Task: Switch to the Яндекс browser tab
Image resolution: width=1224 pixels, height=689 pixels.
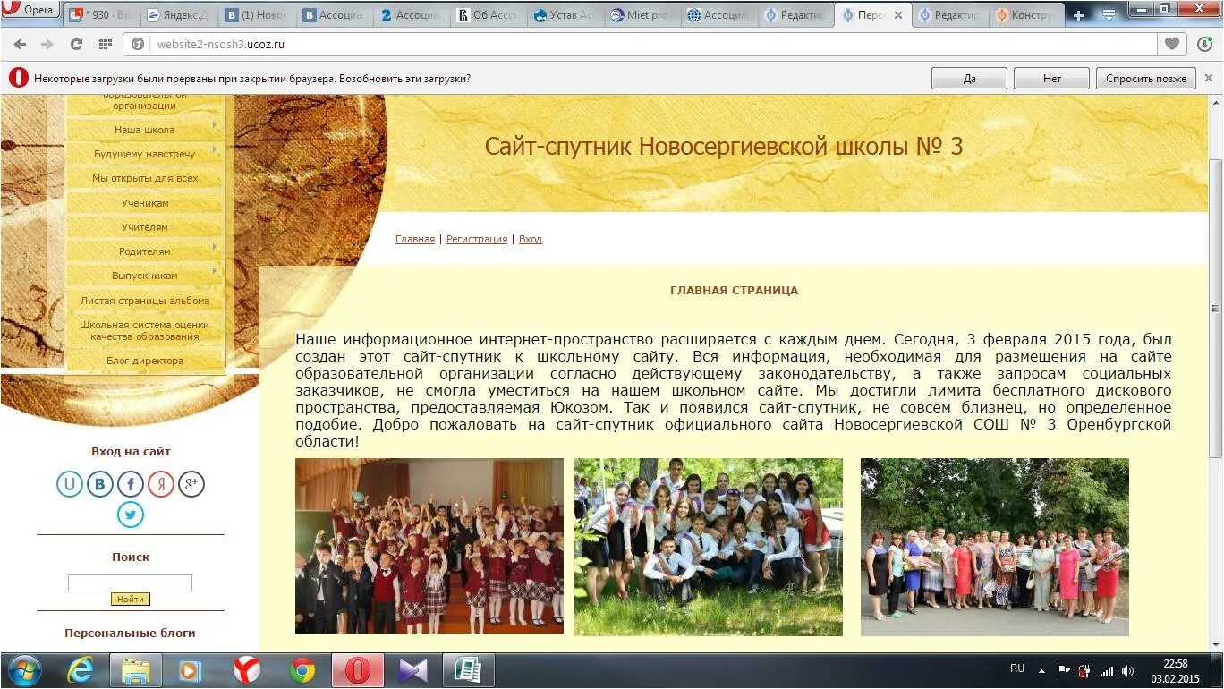Action: [x=175, y=14]
